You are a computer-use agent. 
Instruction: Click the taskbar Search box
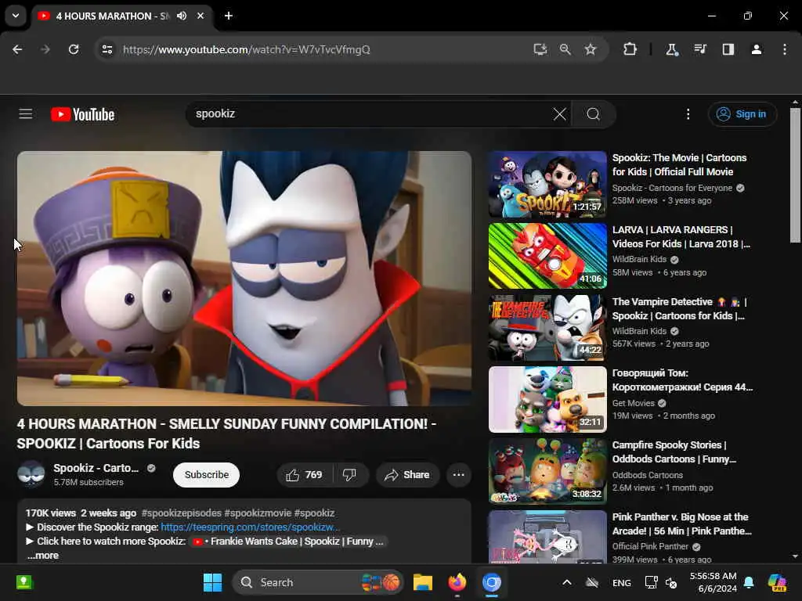(x=318, y=582)
